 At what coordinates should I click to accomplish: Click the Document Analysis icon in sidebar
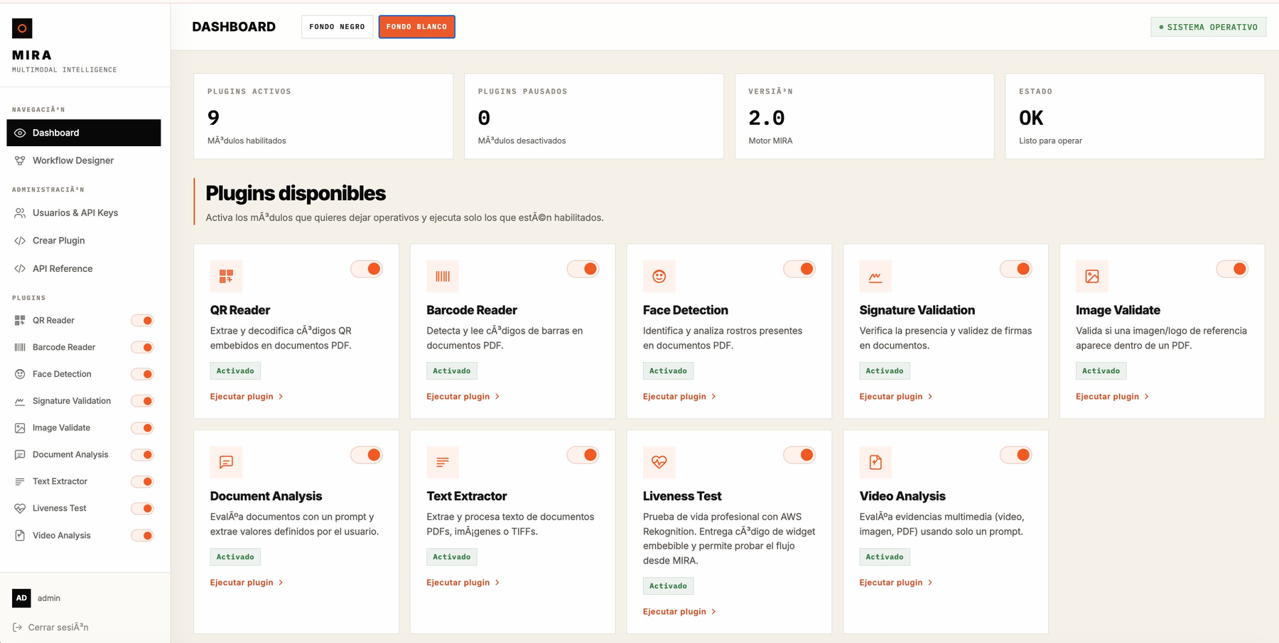point(20,455)
